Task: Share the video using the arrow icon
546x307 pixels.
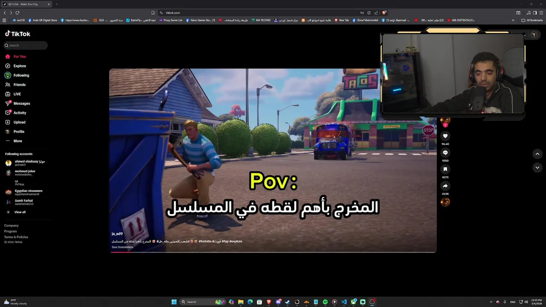Action: pos(445,186)
